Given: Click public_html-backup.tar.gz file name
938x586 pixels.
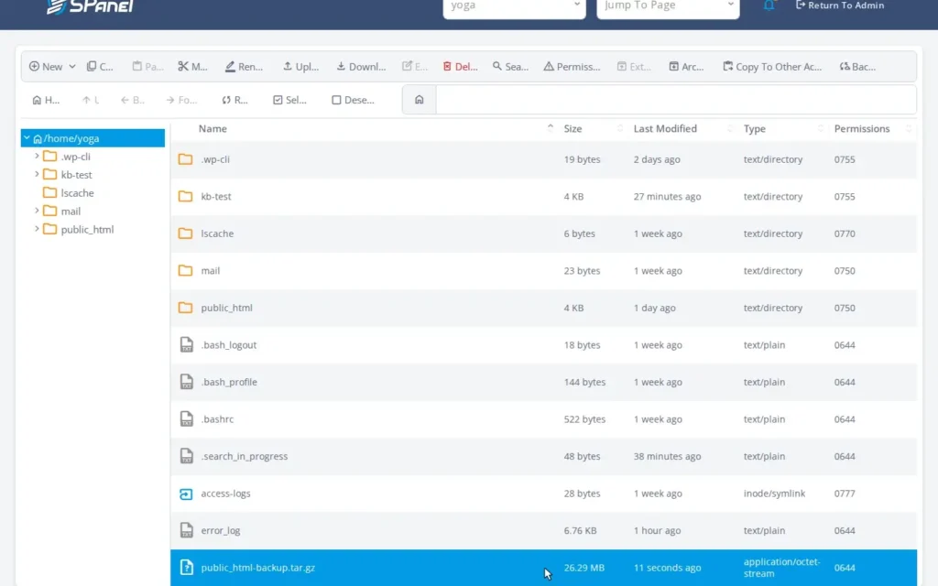Looking at the screenshot, I should pyautogui.click(x=257, y=568).
